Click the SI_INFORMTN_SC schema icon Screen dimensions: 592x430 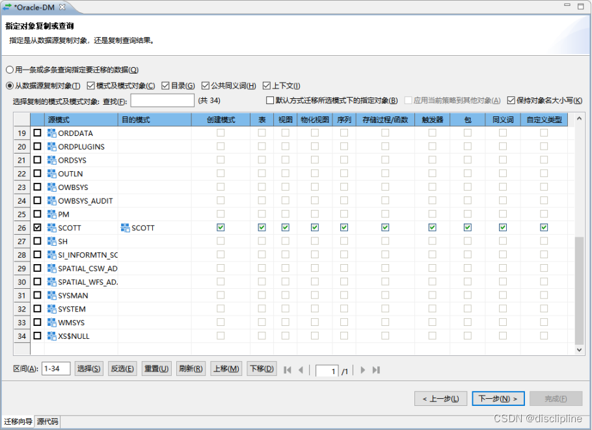(52, 255)
